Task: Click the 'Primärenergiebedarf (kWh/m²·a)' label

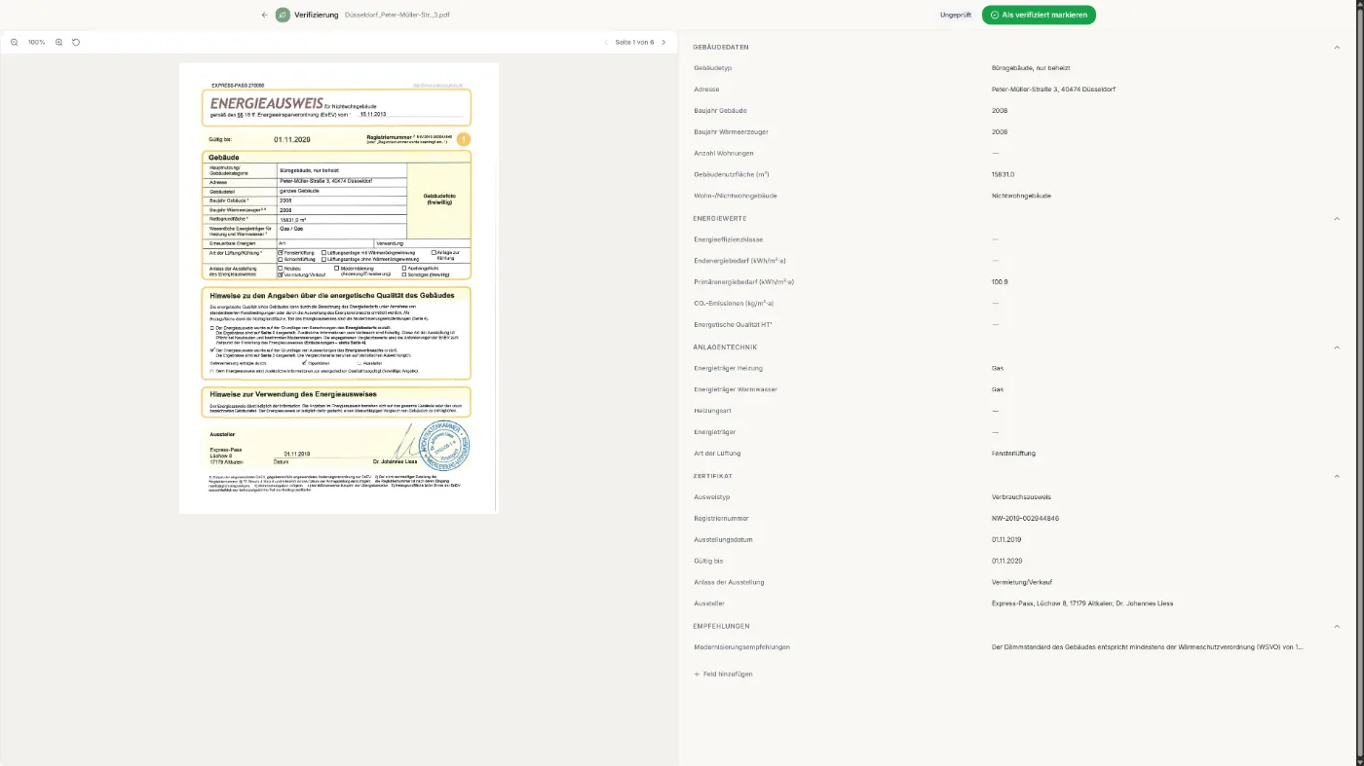Action: click(x=743, y=282)
